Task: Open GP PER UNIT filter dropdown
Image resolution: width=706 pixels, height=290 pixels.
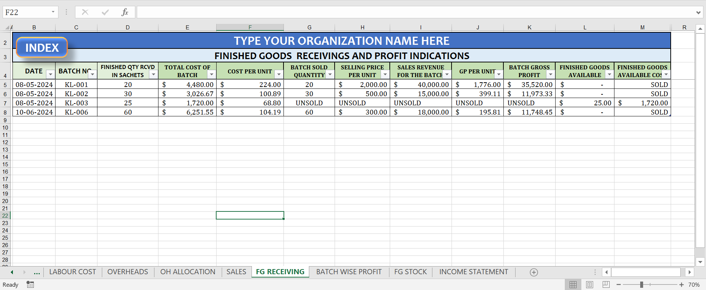Action: pyautogui.click(x=499, y=75)
